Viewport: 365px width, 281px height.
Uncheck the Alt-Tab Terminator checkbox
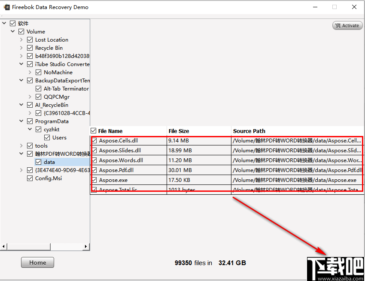38,88
